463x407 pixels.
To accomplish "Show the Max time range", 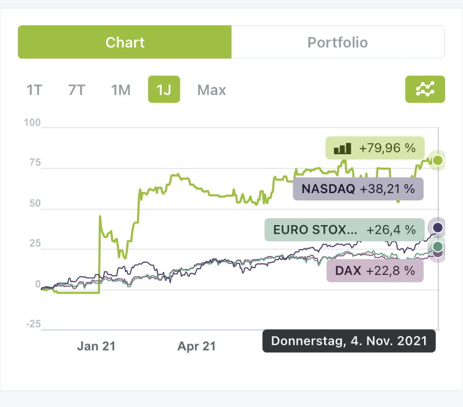I will coord(212,90).
